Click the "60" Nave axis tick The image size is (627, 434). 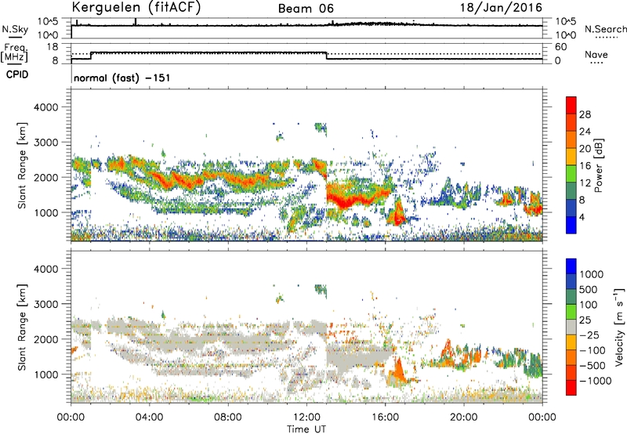(x=560, y=47)
